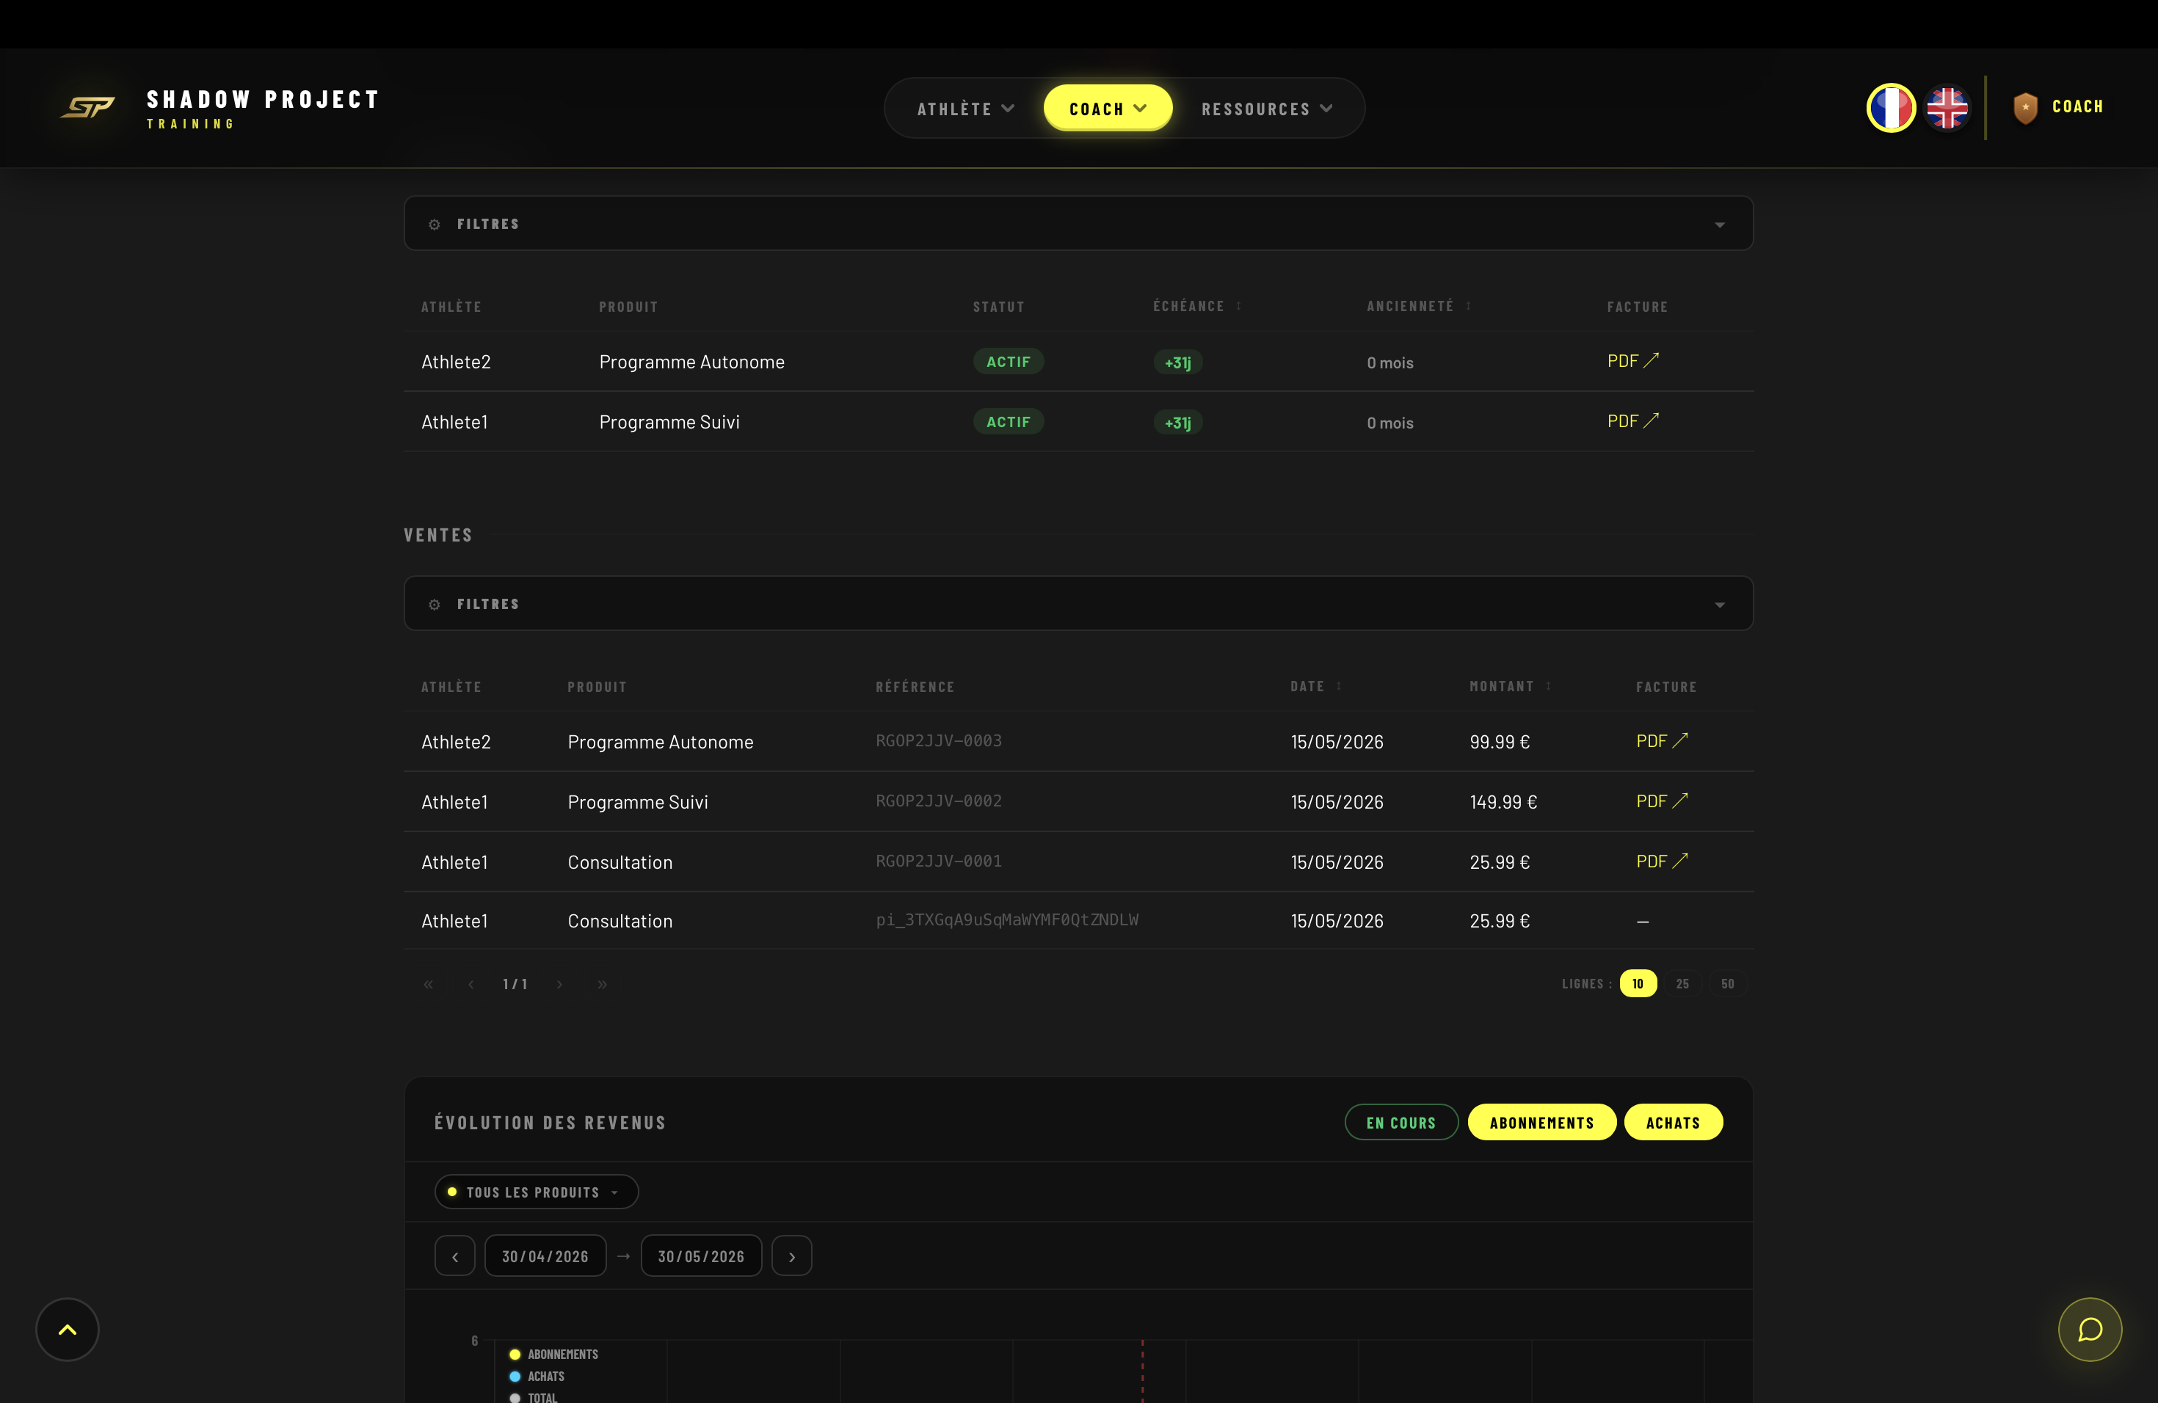The image size is (2158, 1403).
Task: Set rows per page to 25
Action: pyautogui.click(x=1683, y=983)
